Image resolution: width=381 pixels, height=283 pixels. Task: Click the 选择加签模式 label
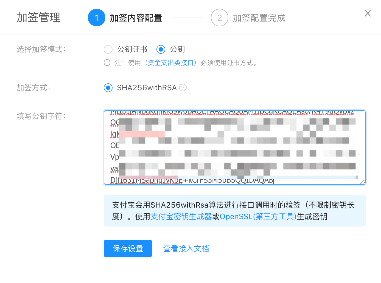(x=41, y=49)
